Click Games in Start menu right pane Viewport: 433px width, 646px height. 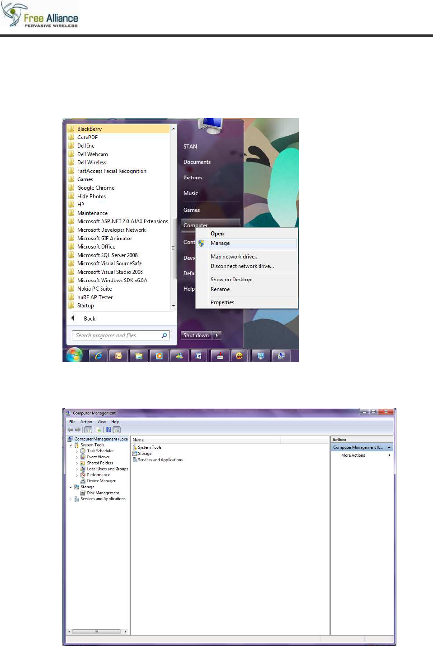click(192, 210)
